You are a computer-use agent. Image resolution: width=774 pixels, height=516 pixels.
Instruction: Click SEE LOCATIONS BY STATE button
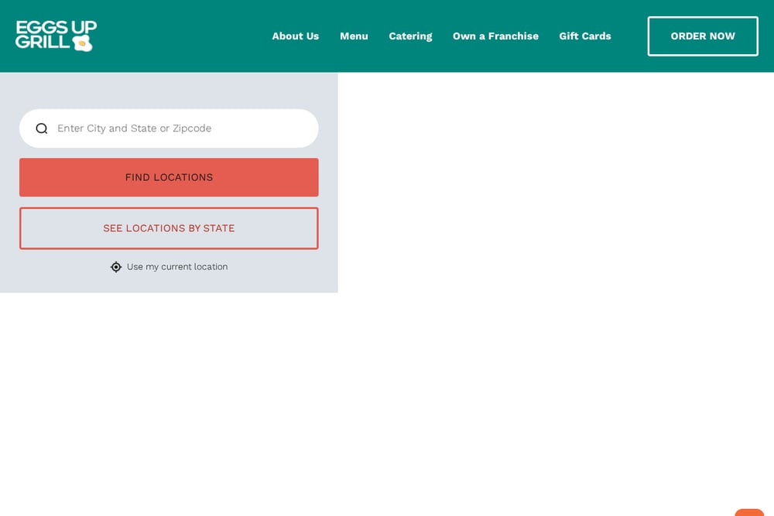(169, 228)
